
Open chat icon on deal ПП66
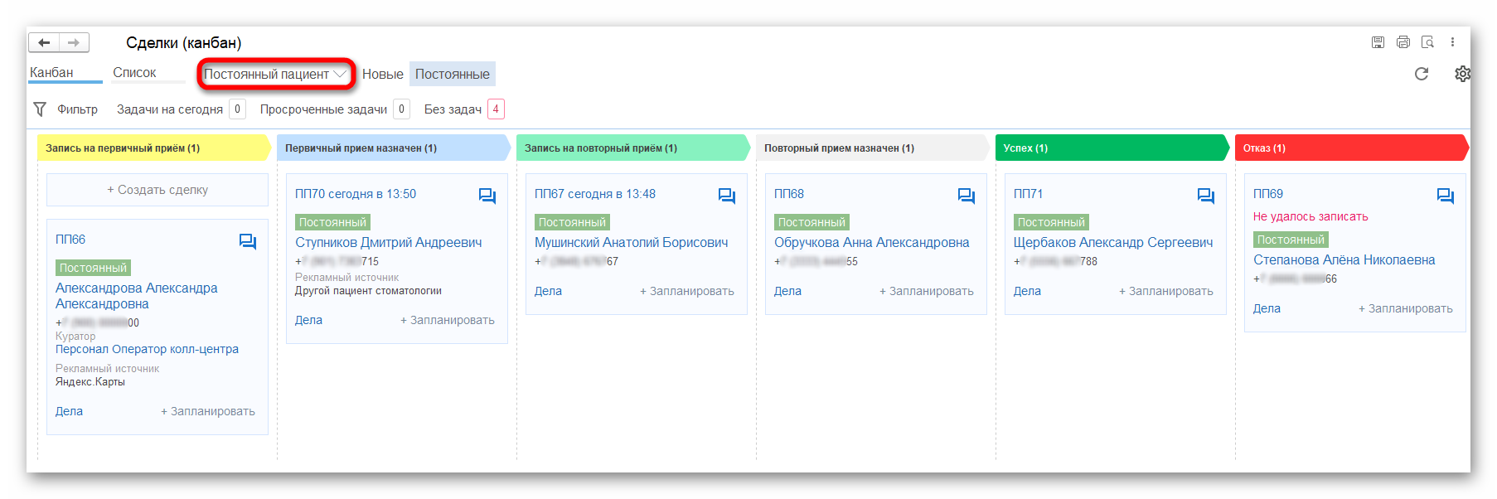[x=247, y=241]
